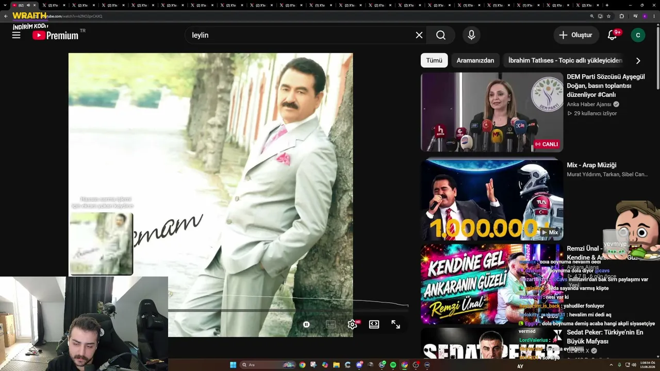
Task: Go back with the browser back arrow
Action: pyautogui.click(x=6, y=16)
